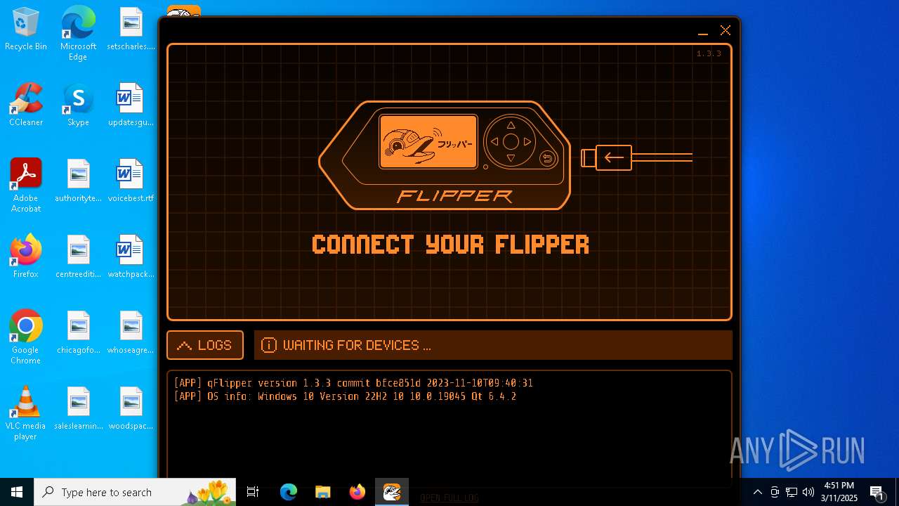This screenshot has height=506, width=899.
Task: Select the woodspac desktop file
Action: (x=131, y=409)
